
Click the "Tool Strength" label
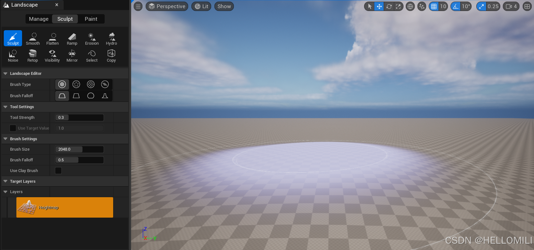click(x=22, y=118)
